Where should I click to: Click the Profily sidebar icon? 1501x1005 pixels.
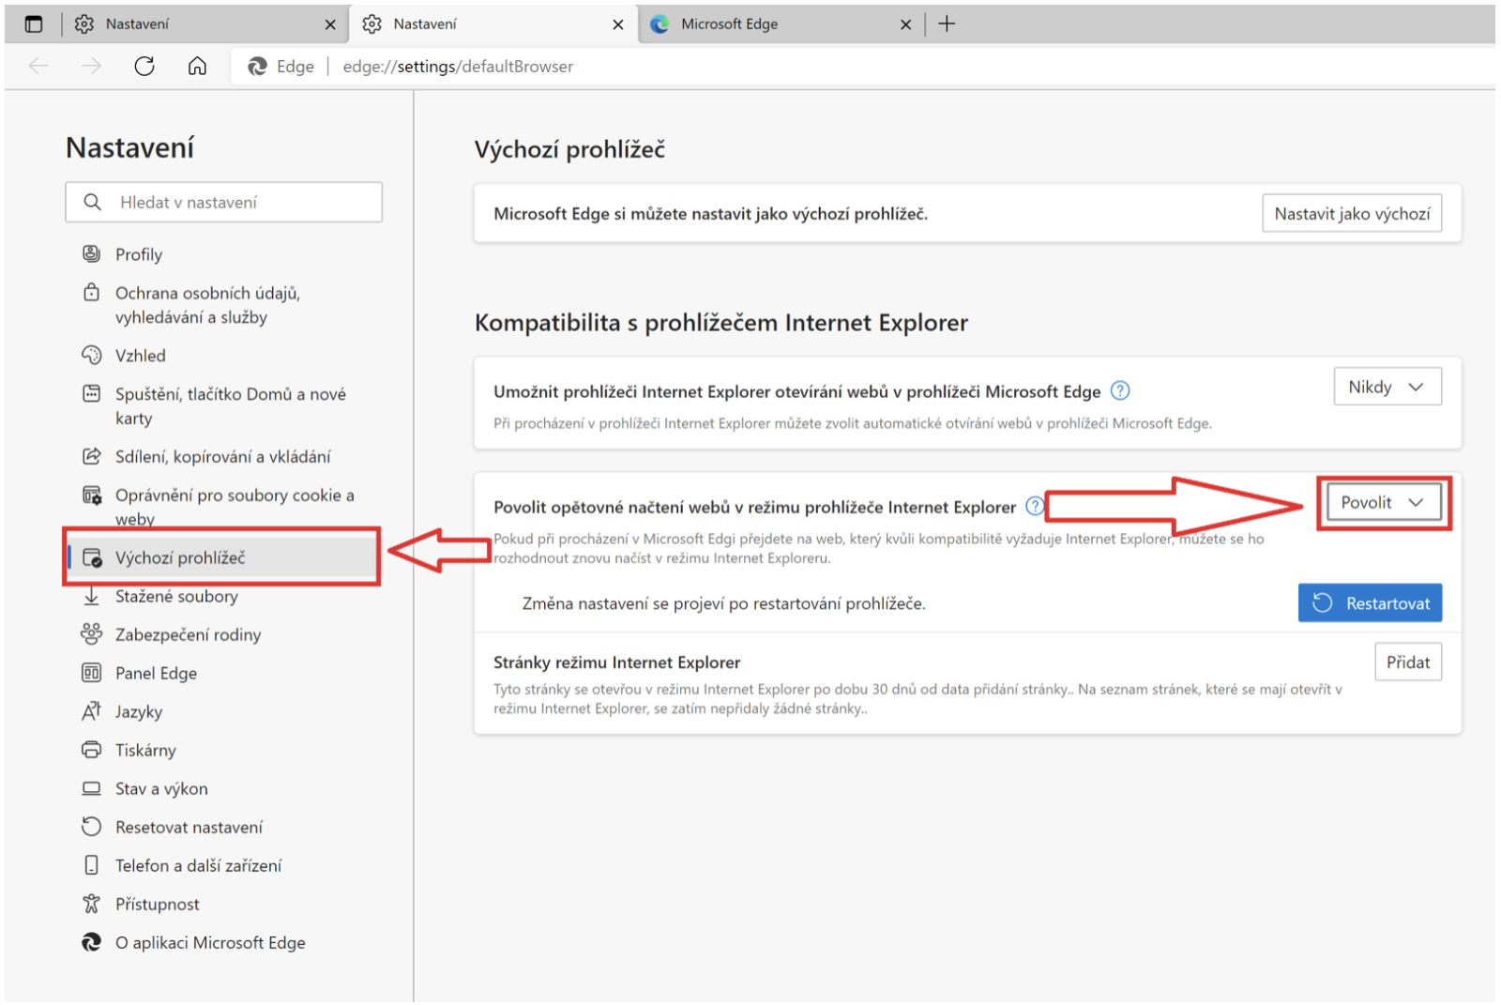pos(91,253)
